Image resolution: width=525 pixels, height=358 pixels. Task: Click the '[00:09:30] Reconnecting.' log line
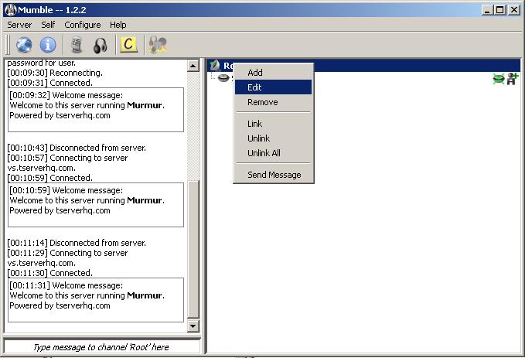click(55, 73)
